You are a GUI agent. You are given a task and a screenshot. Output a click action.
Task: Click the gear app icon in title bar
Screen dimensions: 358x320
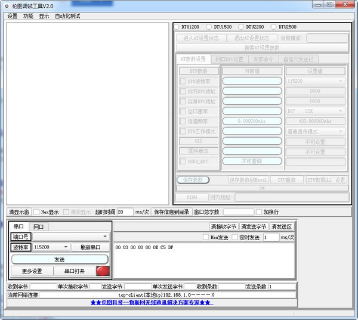[x=7, y=6]
